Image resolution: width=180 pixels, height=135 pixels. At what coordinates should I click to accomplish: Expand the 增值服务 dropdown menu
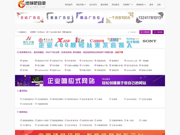tap(141, 4)
